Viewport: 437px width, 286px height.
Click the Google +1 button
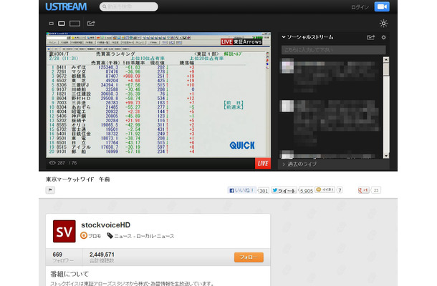tap(363, 190)
